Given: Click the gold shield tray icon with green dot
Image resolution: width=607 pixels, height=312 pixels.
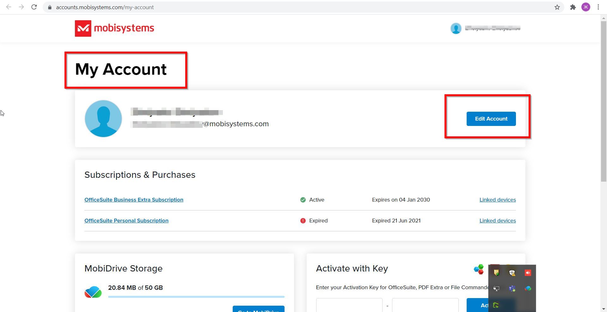Looking at the screenshot, I should (496, 272).
